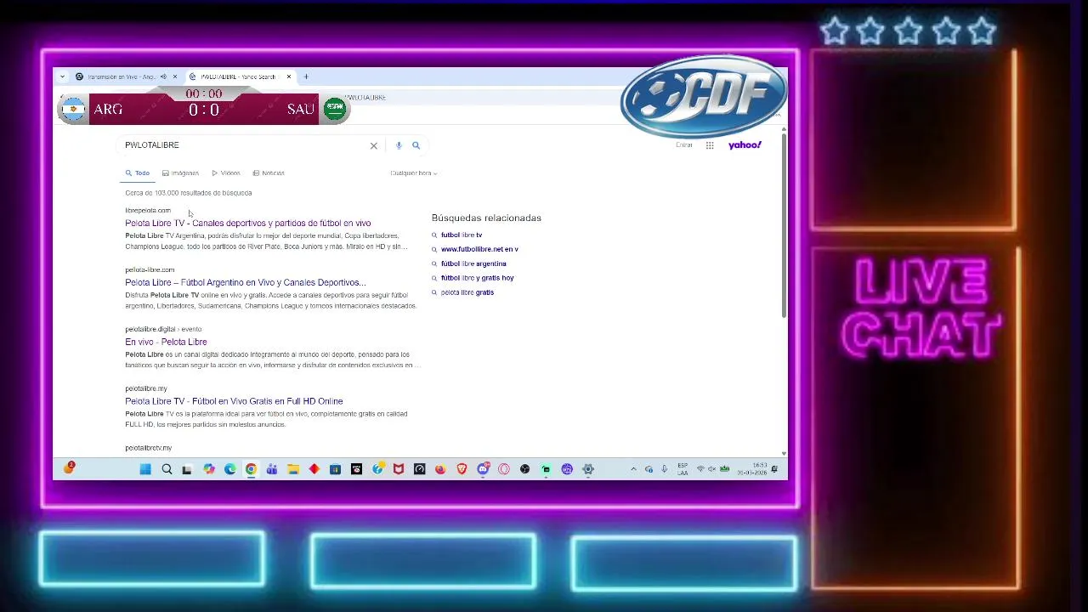The height and width of the screenshot is (612, 1088).
Task: Switch to the Vídeos tab
Action: tap(226, 173)
